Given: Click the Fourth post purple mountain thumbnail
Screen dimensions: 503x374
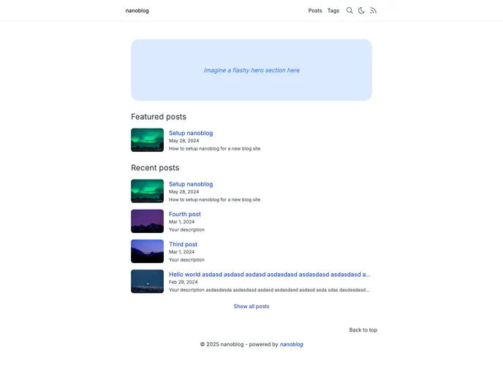Looking at the screenshot, I should [147, 221].
